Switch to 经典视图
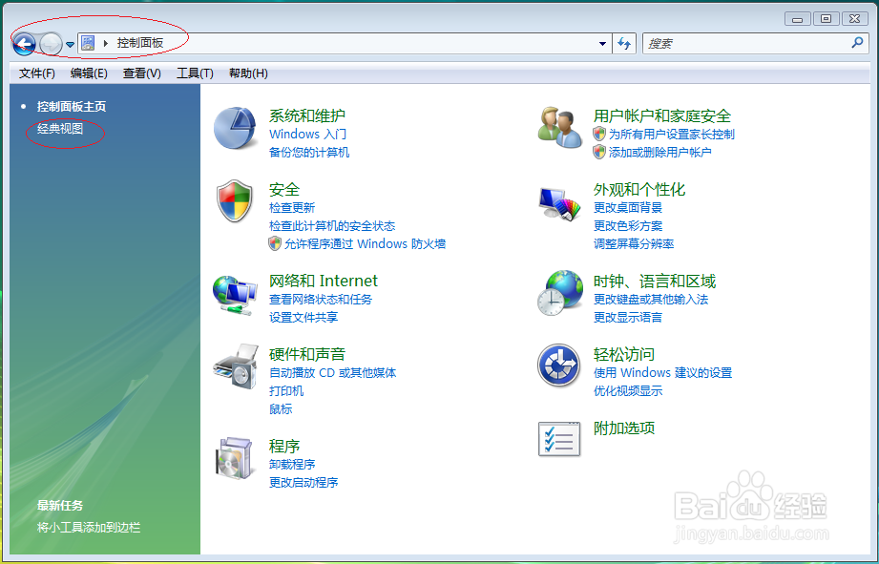Screen dimensions: 879x564 pyautogui.click(x=60, y=129)
